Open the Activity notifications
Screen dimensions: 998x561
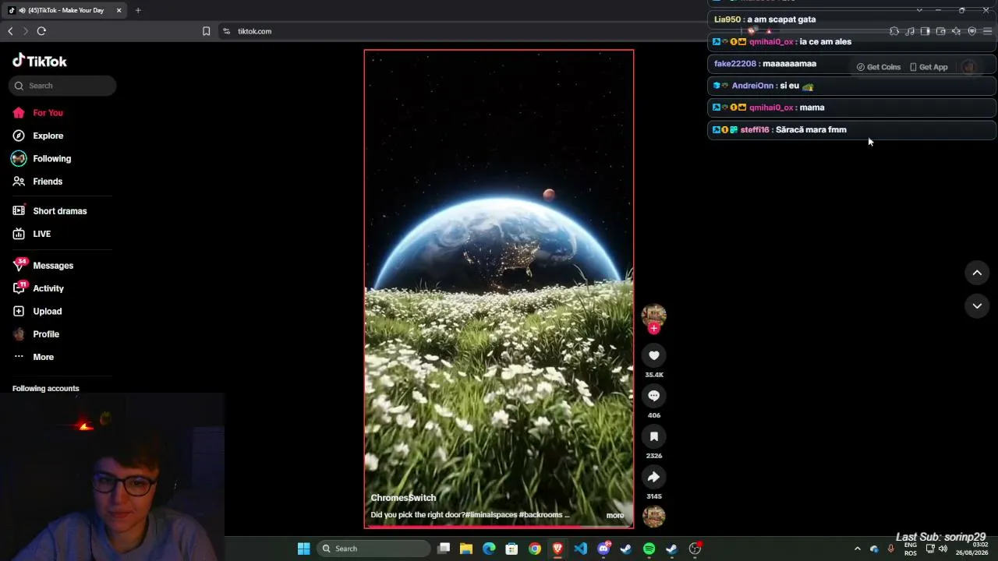tap(38, 288)
